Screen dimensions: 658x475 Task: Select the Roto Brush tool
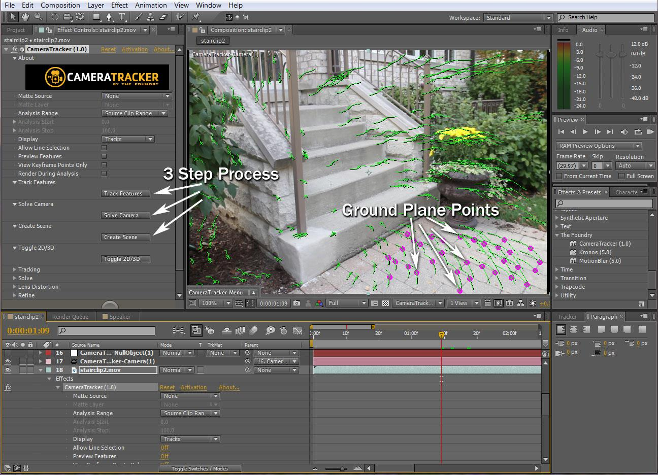[x=180, y=17]
